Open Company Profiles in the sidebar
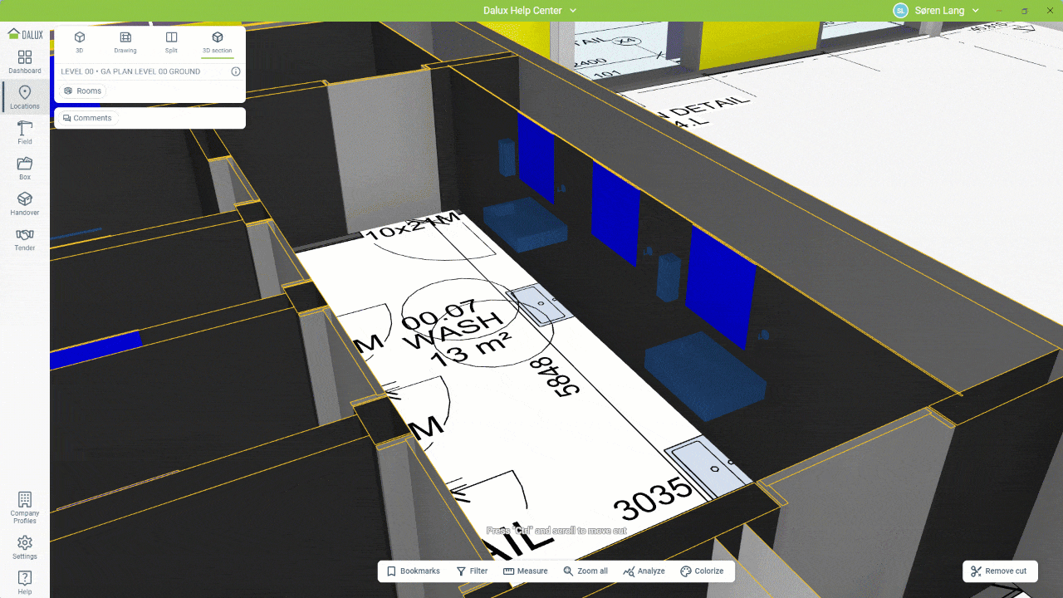The height and width of the screenshot is (598, 1063). [x=25, y=507]
